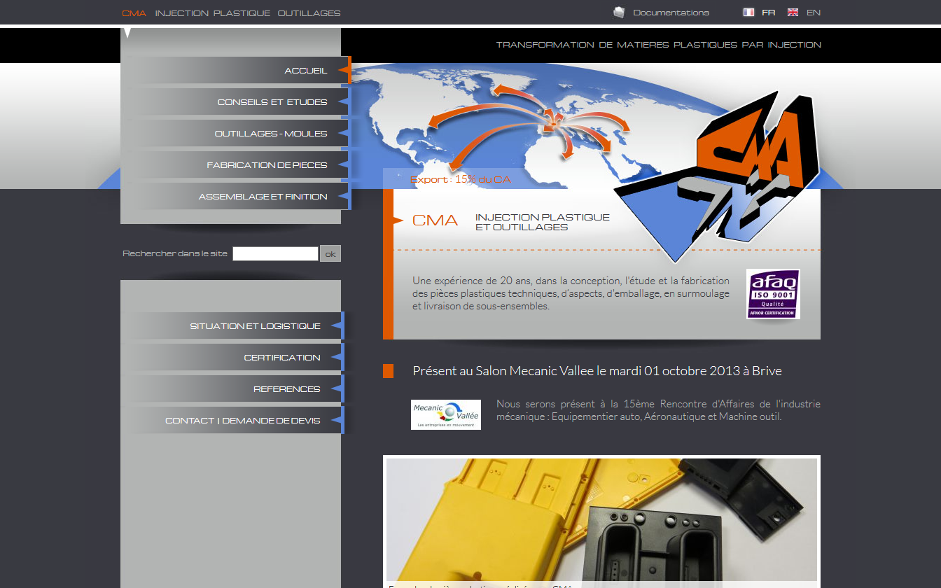Screen dimensions: 941x588
Task: Open ASSEMBLAGE ET FINITION menu item
Action: pyautogui.click(x=236, y=196)
